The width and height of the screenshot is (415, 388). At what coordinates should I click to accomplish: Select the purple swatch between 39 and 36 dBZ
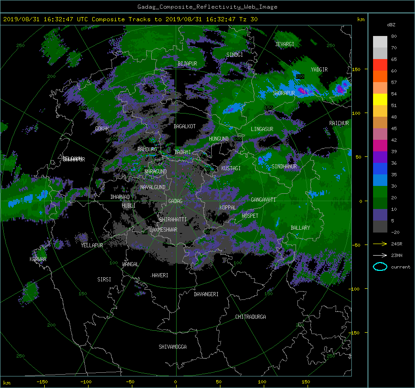point(380,157)
